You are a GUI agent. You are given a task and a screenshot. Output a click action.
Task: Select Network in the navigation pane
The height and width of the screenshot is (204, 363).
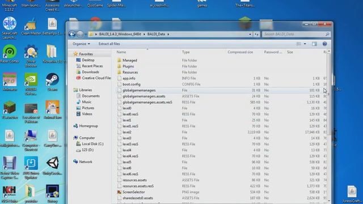[x=86, y=162]
